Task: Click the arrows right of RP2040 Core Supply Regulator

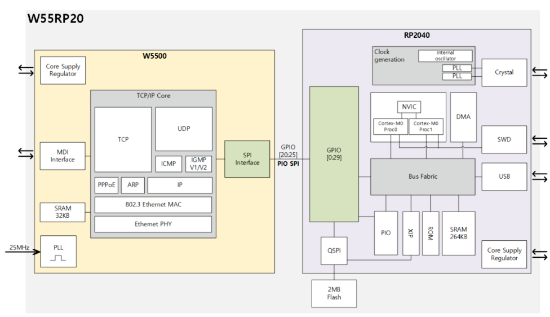Action: [x=539, y=254]
